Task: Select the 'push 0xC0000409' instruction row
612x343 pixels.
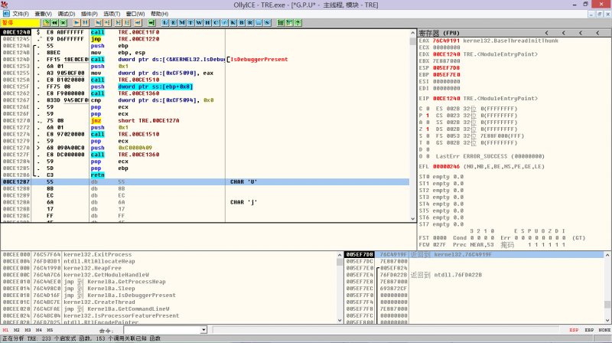Action: click(205, 148)
